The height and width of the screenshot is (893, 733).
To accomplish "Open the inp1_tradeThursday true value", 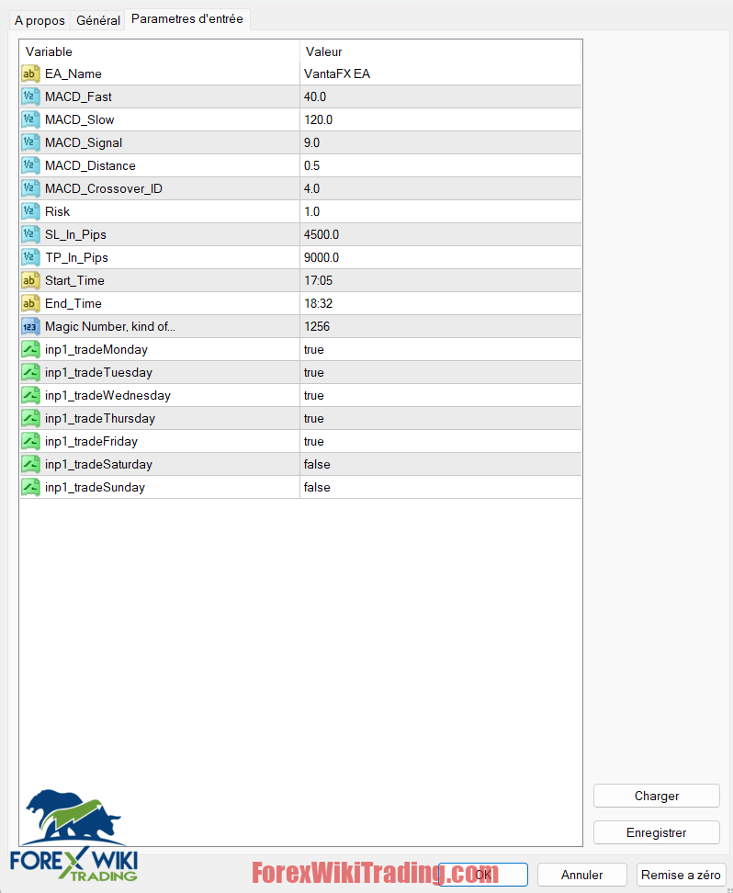I will 441,419.
